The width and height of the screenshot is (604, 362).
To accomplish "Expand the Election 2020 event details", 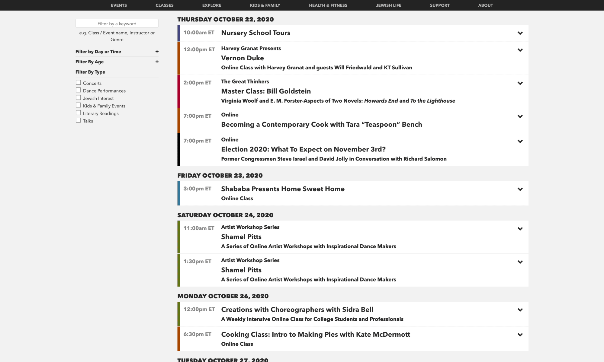I will tap(520, 141).
